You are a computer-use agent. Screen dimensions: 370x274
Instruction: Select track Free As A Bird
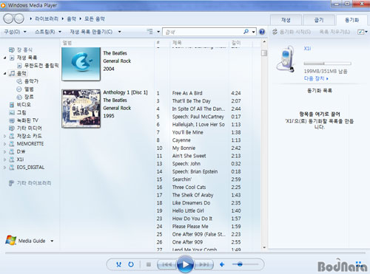tap(187, 93)
